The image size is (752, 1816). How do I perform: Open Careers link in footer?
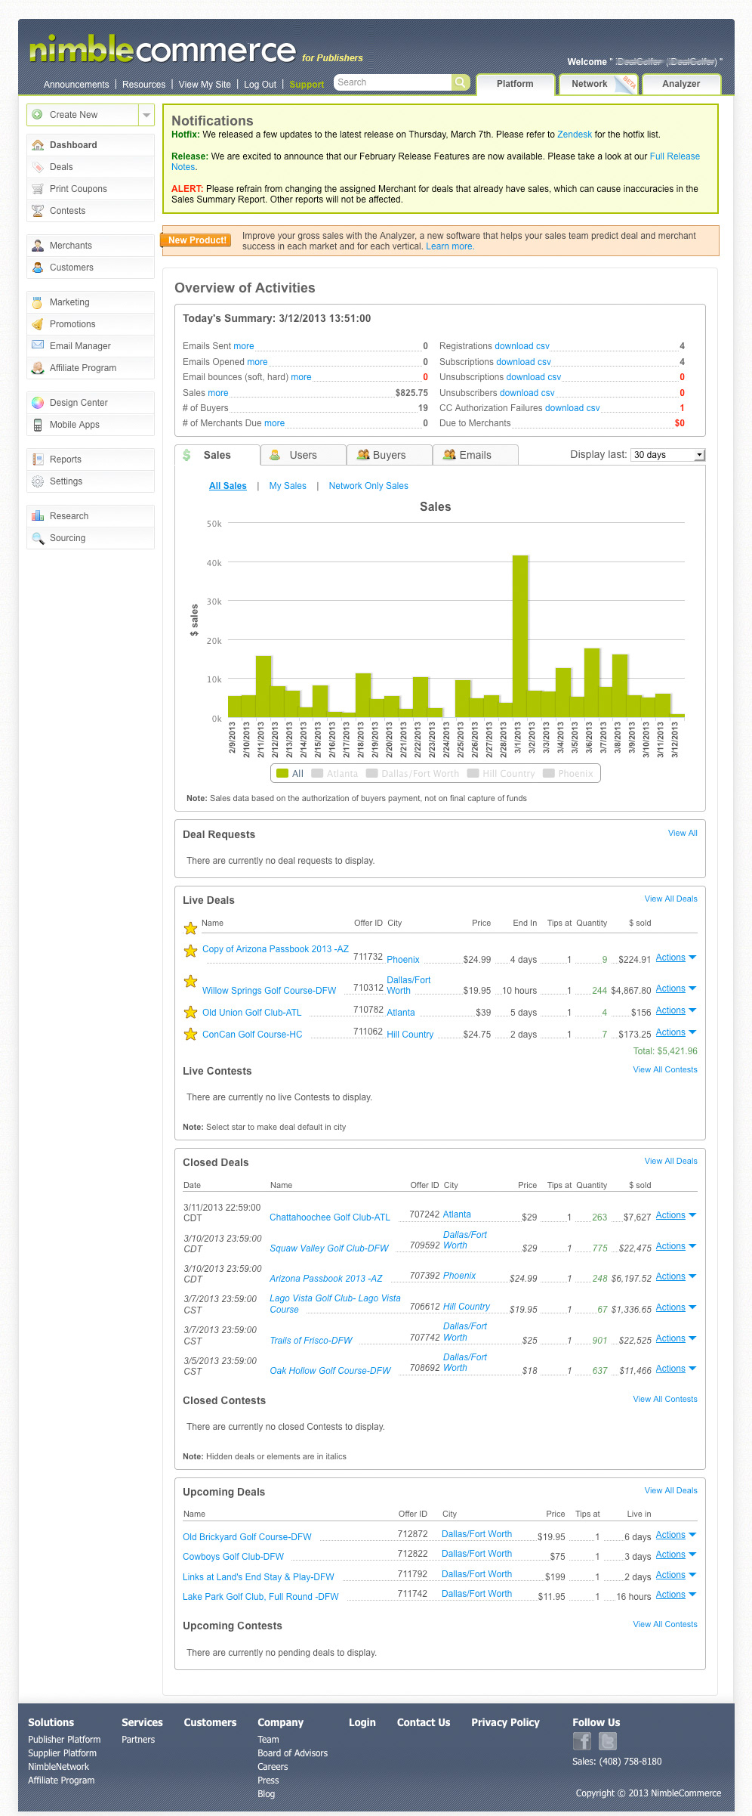click(273, 1767)
